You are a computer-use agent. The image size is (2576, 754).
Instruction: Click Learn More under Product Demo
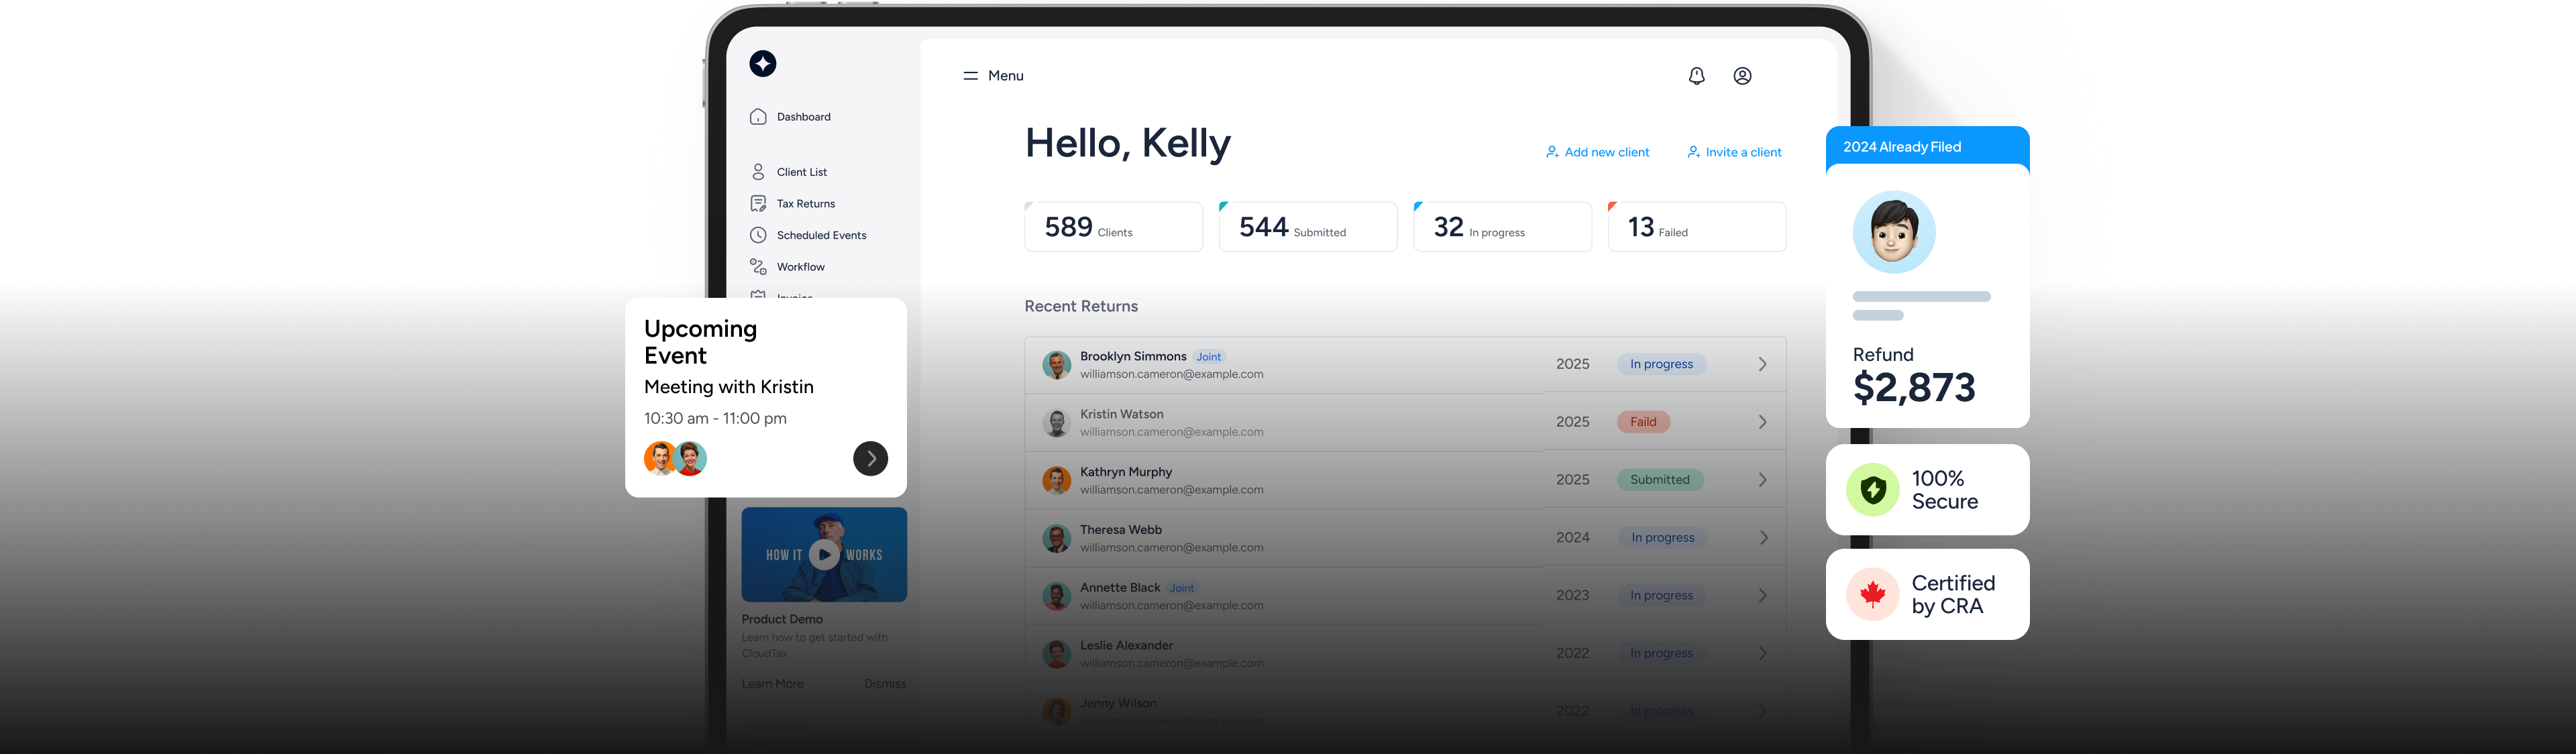[x=772, y=684]
